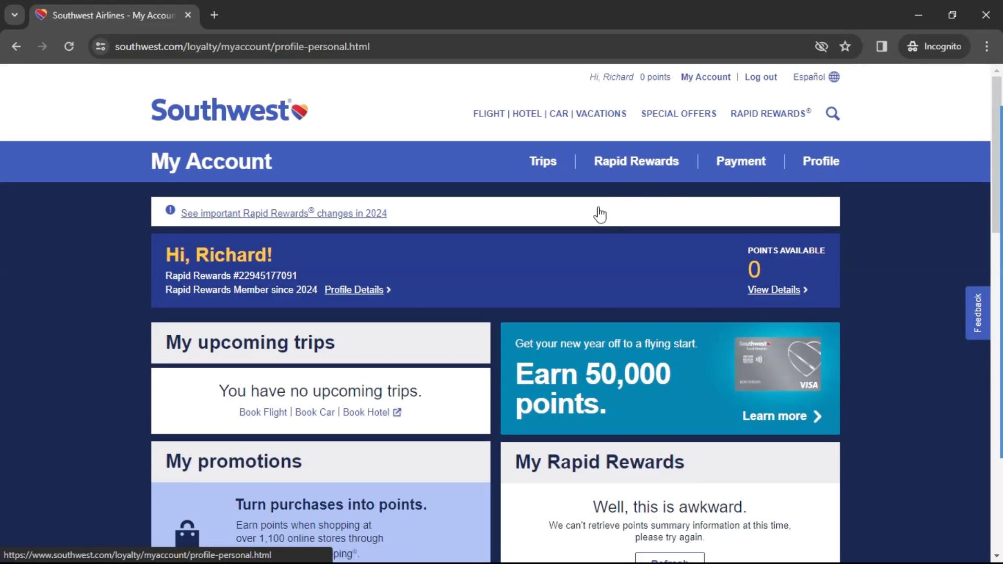The width and height of the screenshot is (1003, 564).
Task: Expand the Rapid Rewards changes 2024 notice
Action: click(x=283, y=213)
